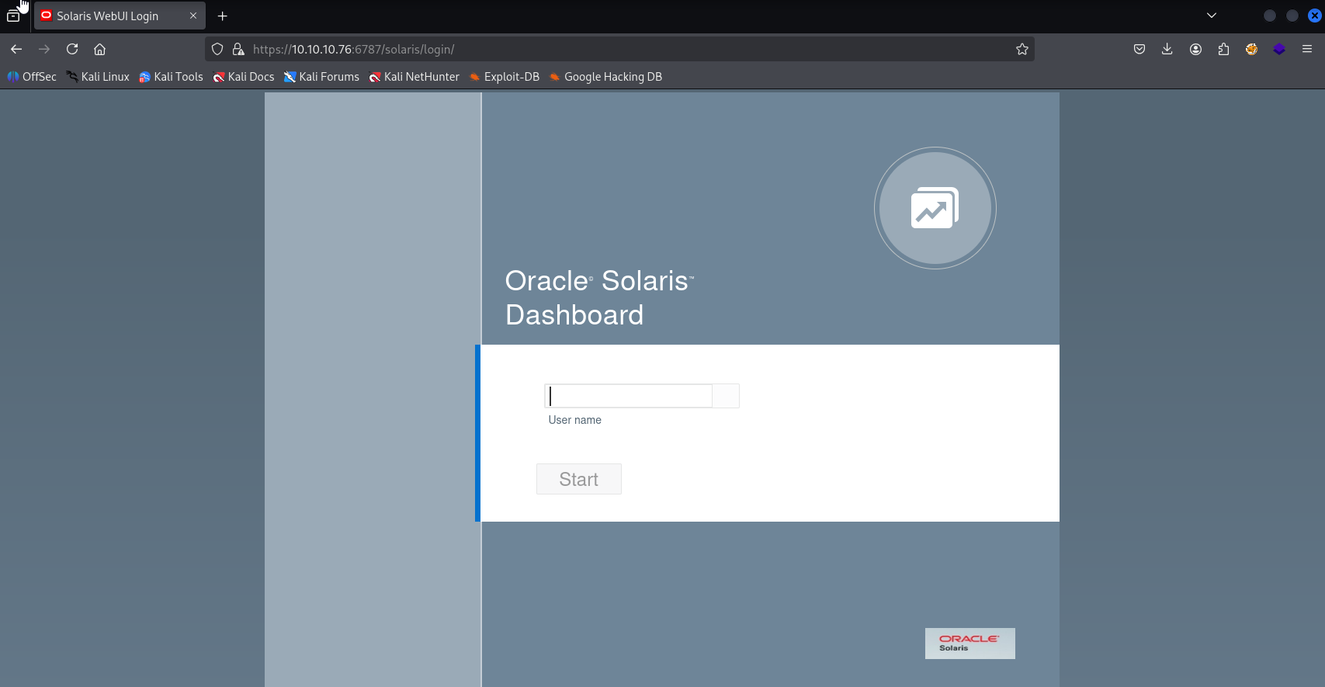Open the Kali Linux bookmark
This screenshot has width=1325, height=687.
[x=98, y=77]
